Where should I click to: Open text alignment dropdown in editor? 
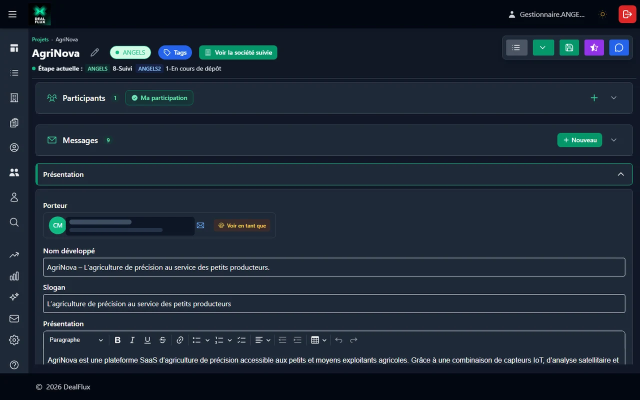(x=263, y=340)
